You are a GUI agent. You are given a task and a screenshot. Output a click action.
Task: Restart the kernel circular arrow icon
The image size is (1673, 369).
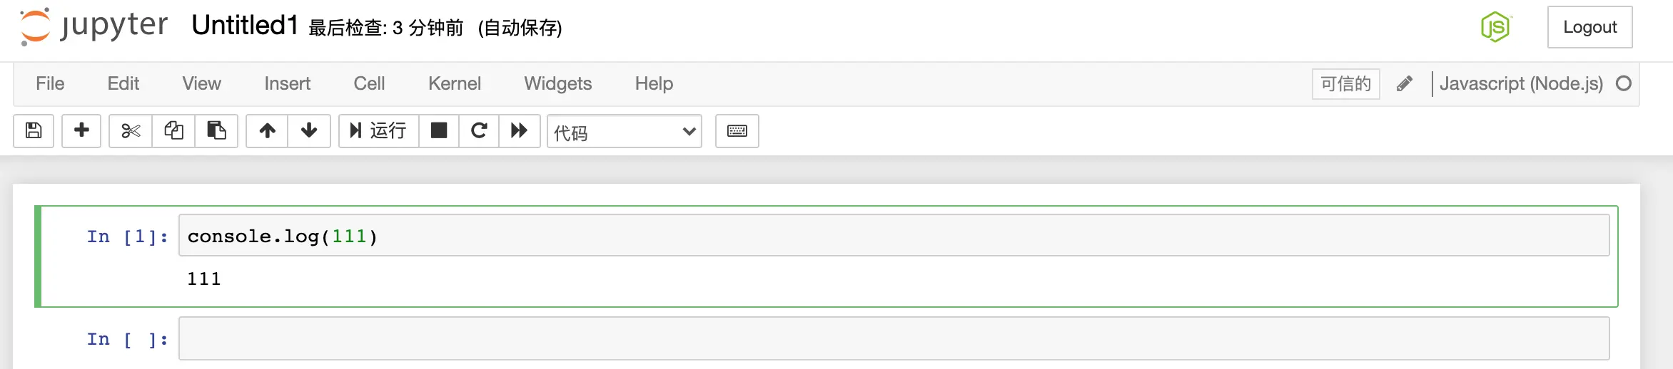pyautogui.click(x=479, y=131)
